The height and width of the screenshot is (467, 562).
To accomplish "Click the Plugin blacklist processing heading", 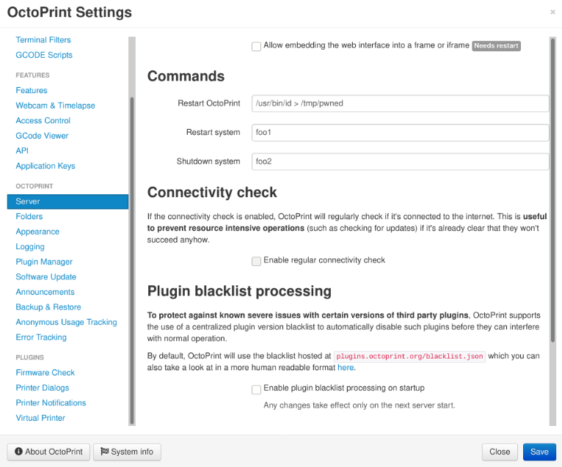I will (239, 291).
